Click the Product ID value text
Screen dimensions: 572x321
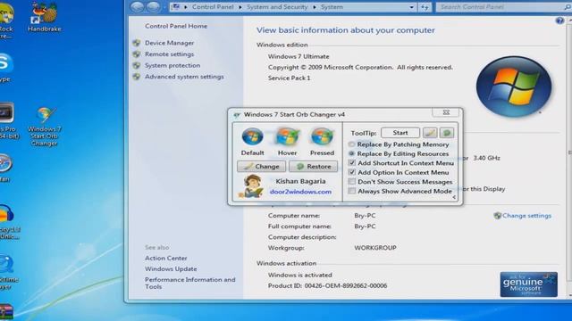(346, 286)
